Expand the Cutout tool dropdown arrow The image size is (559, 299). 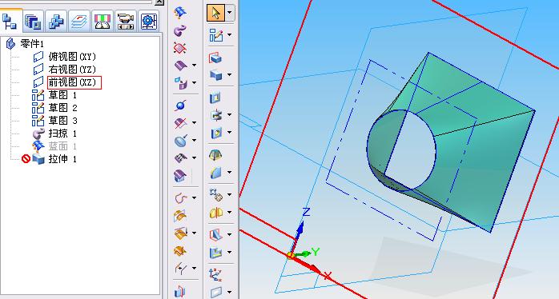[229, 75]
